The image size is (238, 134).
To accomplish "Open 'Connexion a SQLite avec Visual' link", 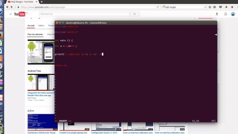I will tap(41, 133).
